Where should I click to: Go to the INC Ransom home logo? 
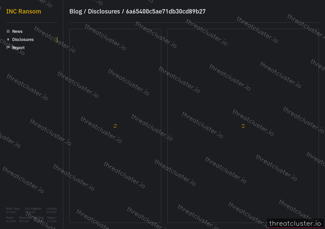click(24, 11)
